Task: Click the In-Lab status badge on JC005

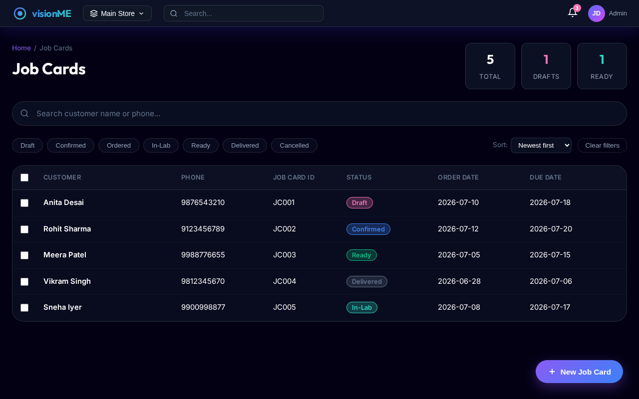Action: pos(362,307)
